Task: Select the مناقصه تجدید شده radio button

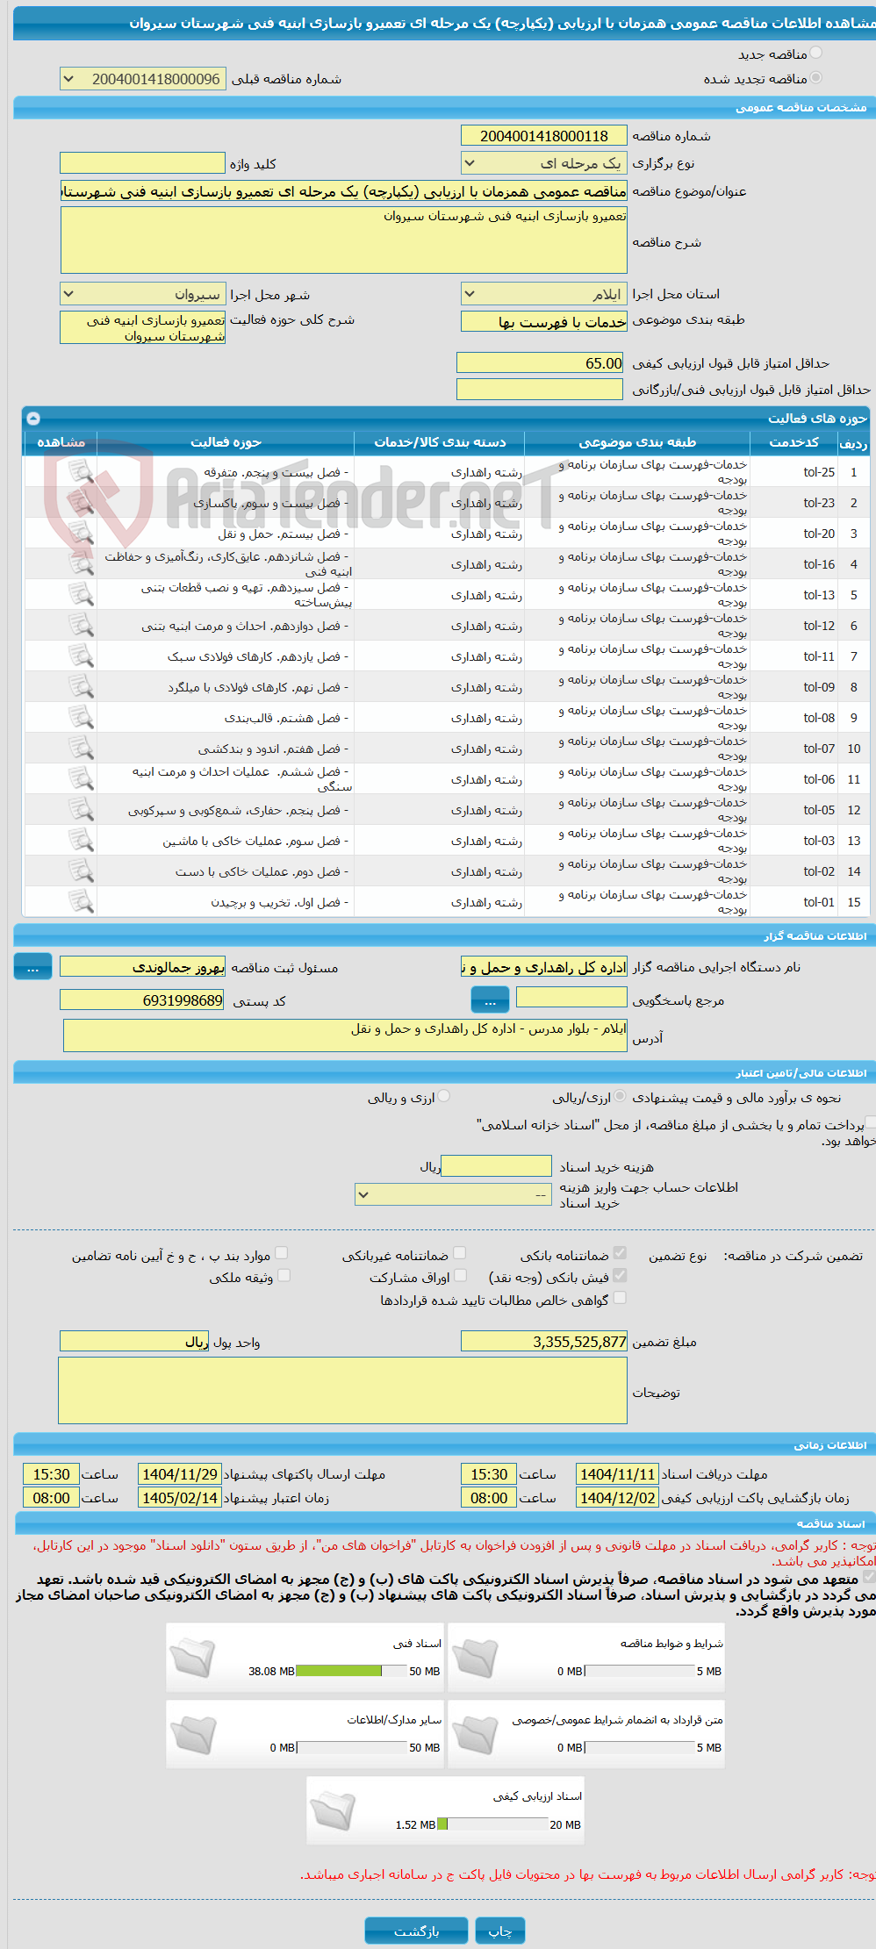Action: (x=816, y=78)
